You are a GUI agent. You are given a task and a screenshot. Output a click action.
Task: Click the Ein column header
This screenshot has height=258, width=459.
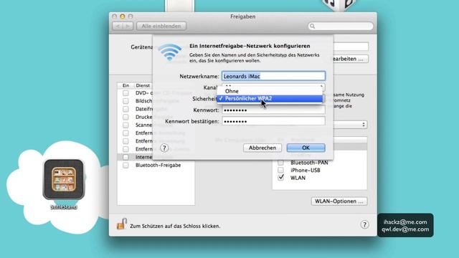pyautogui.click(x=126, y=85)
